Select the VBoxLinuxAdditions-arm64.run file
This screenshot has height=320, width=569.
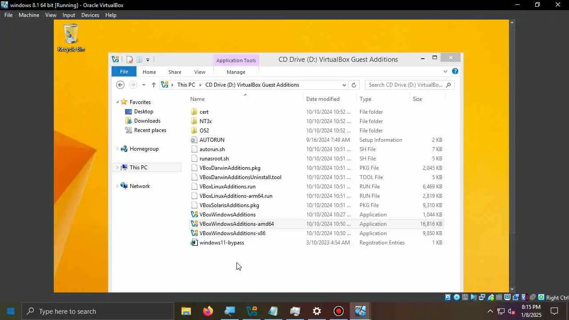[236, 196]
